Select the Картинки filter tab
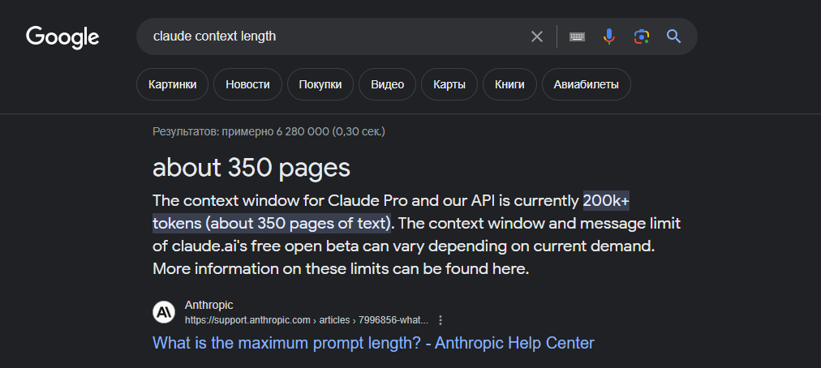 point(172,84)
